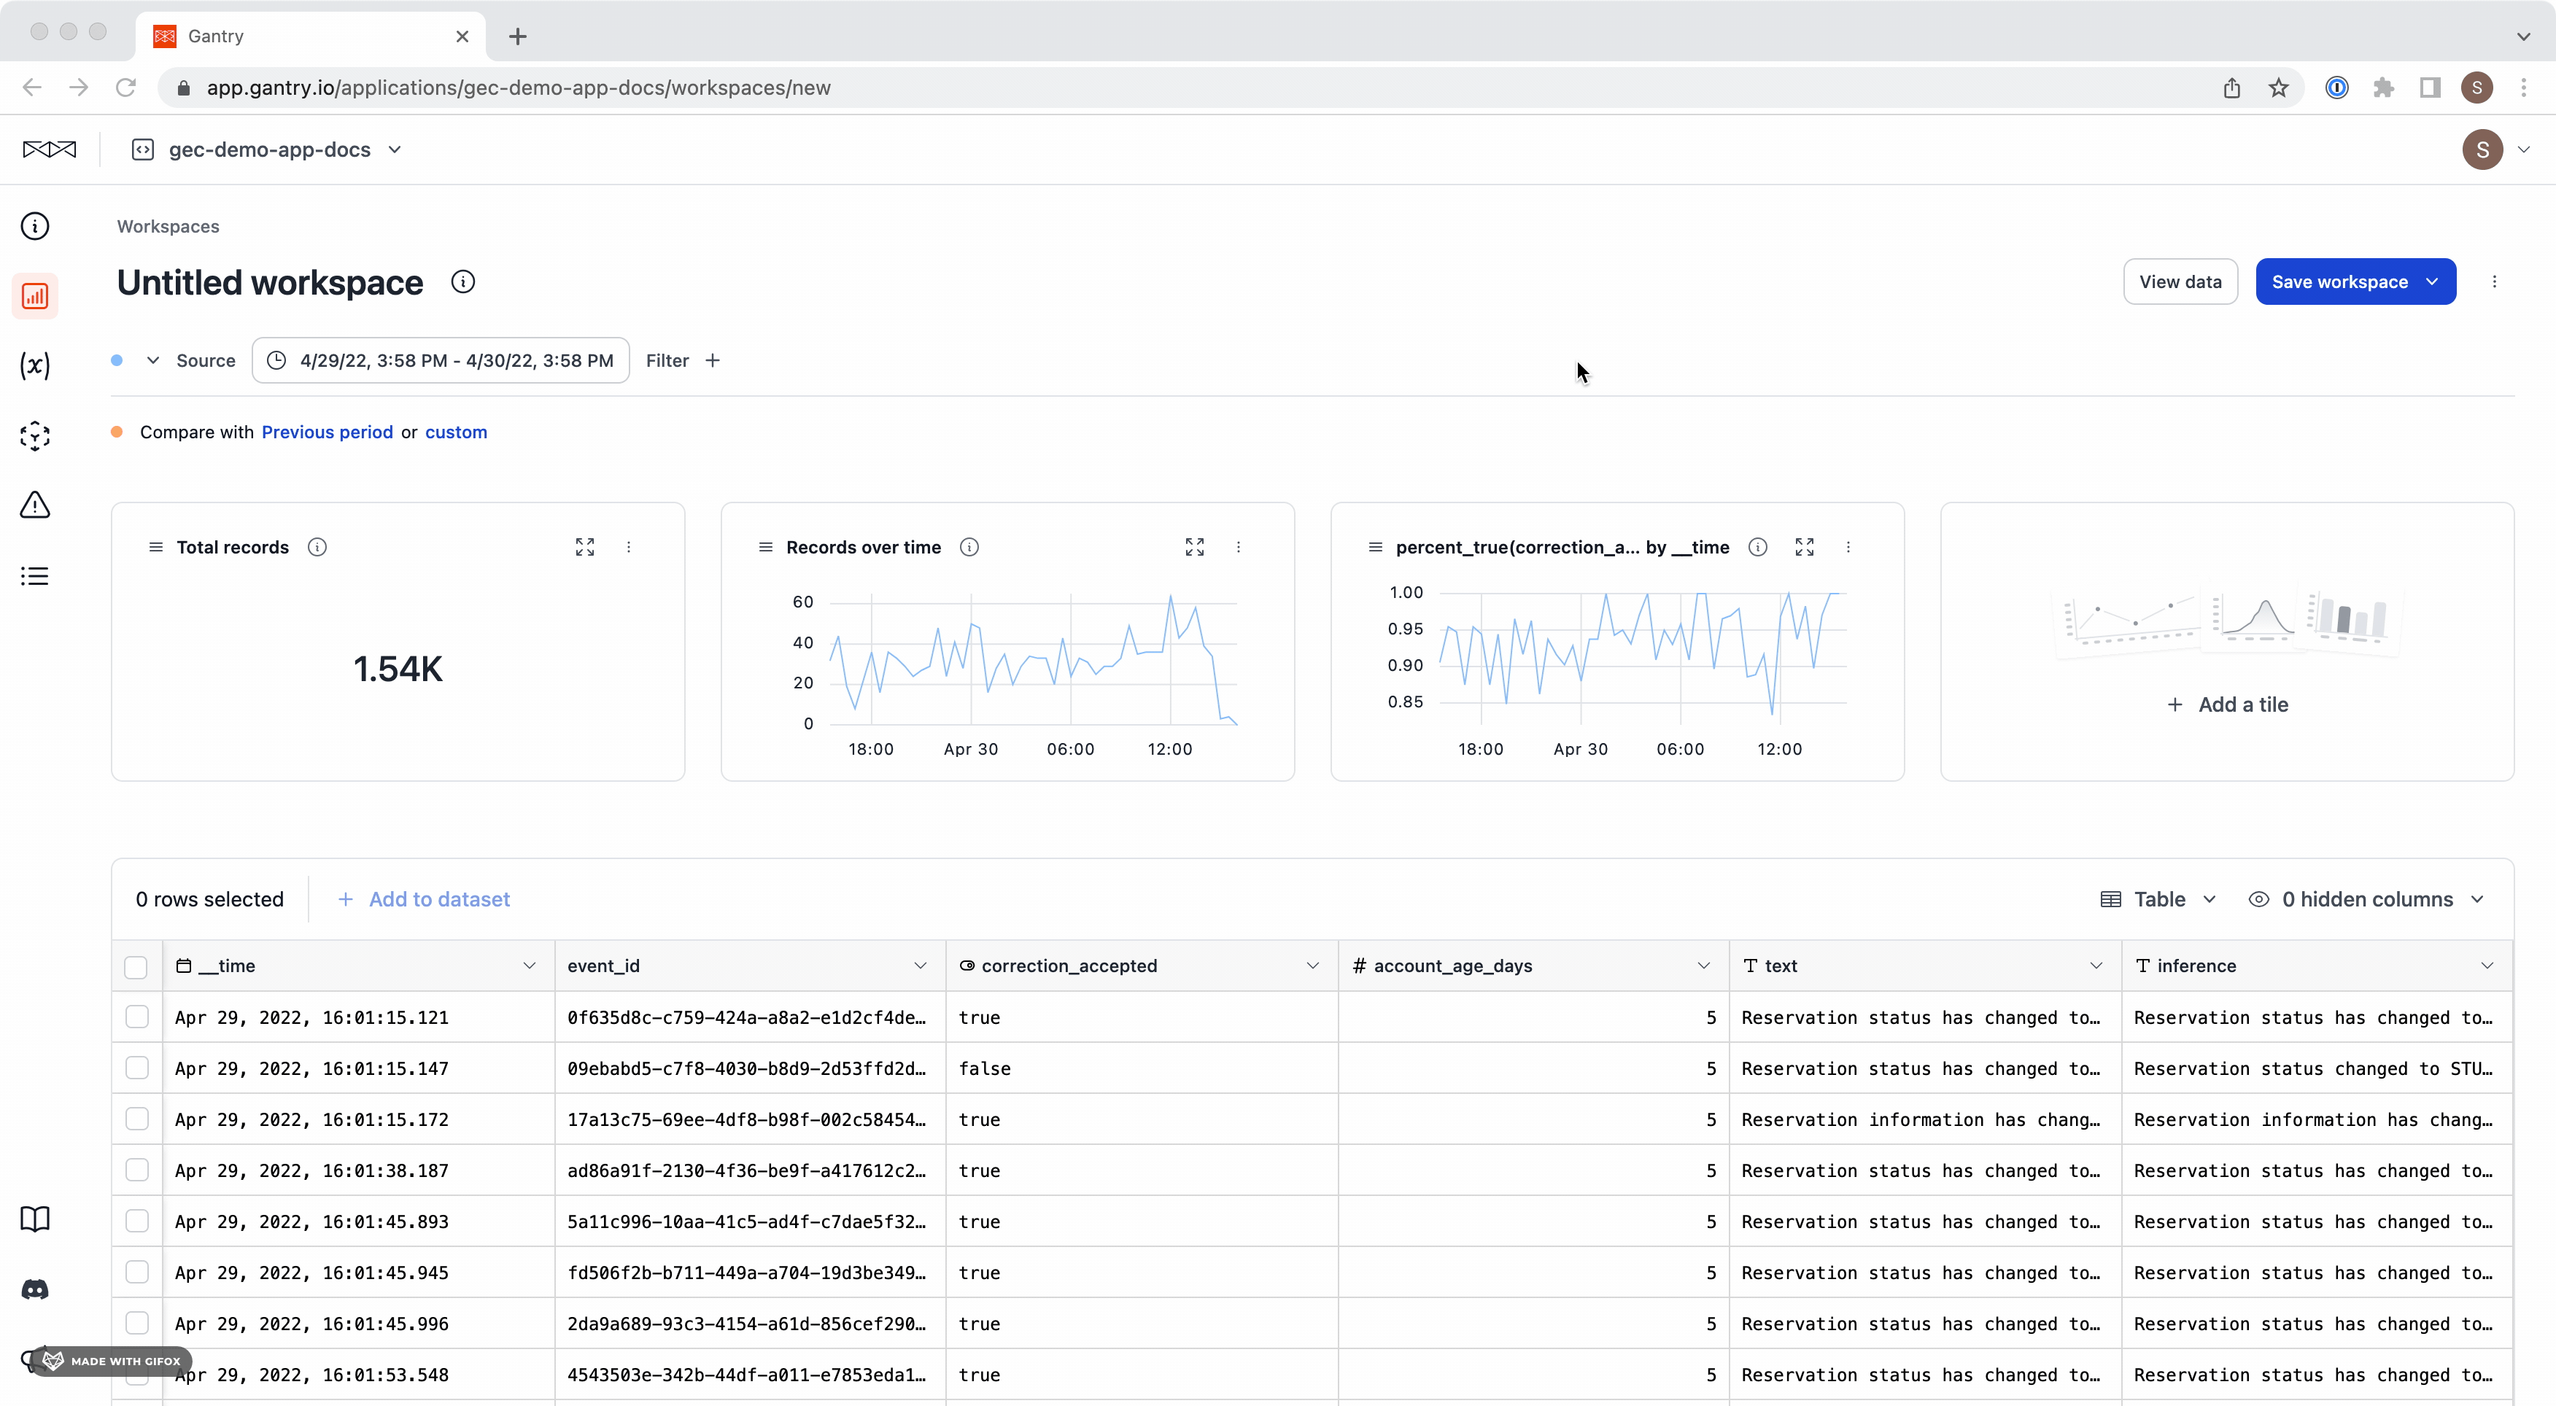The width and height of the screenshot is (2556, 1406).
Task: Click the info icon beside Untitled workspace
Action: tap(462, 281)
